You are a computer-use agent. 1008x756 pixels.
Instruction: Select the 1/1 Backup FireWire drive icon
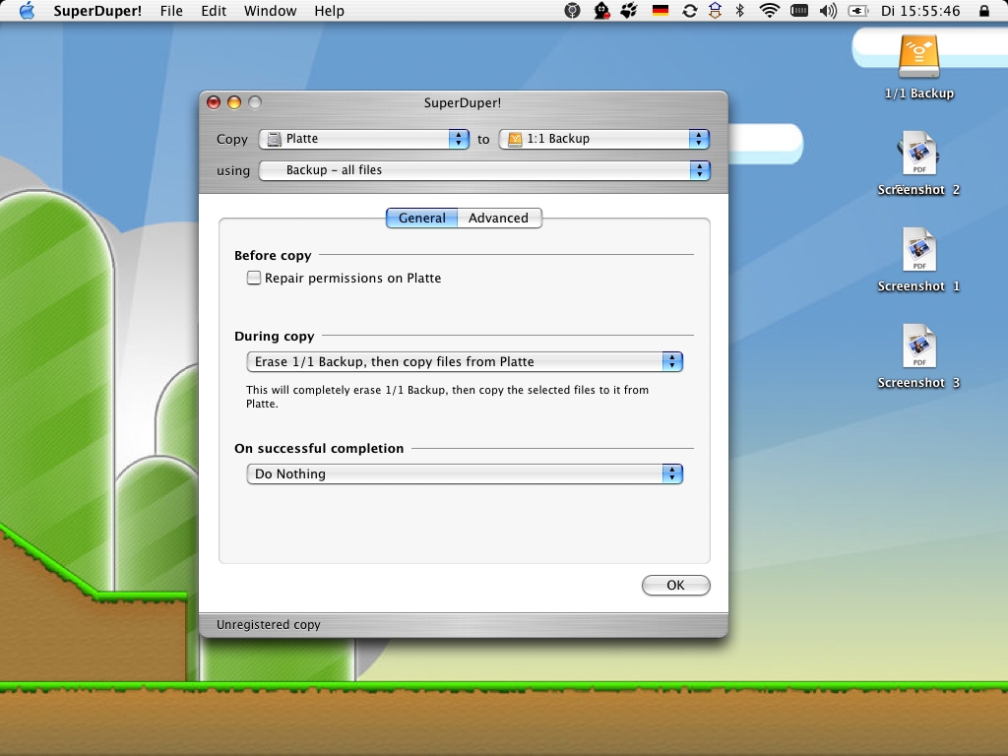coord(918,58)
